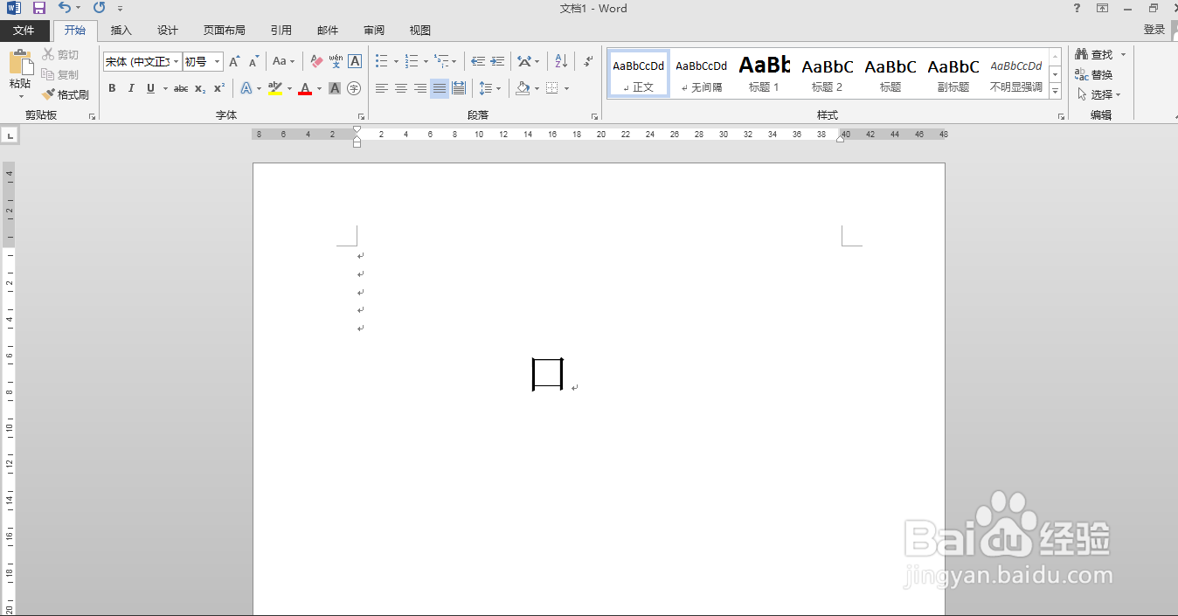This screenshot has height=616, width=1178.
Task: Click the enclosed character (字 in circle) icon
Action: [354, 88]
